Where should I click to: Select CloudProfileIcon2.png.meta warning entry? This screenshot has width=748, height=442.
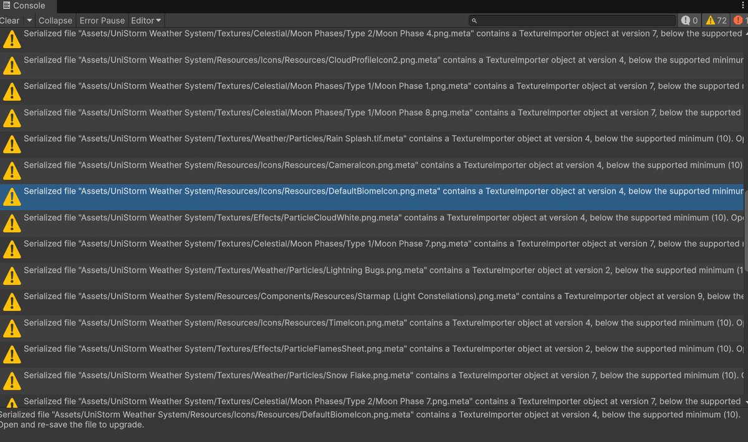pos(372,66)
